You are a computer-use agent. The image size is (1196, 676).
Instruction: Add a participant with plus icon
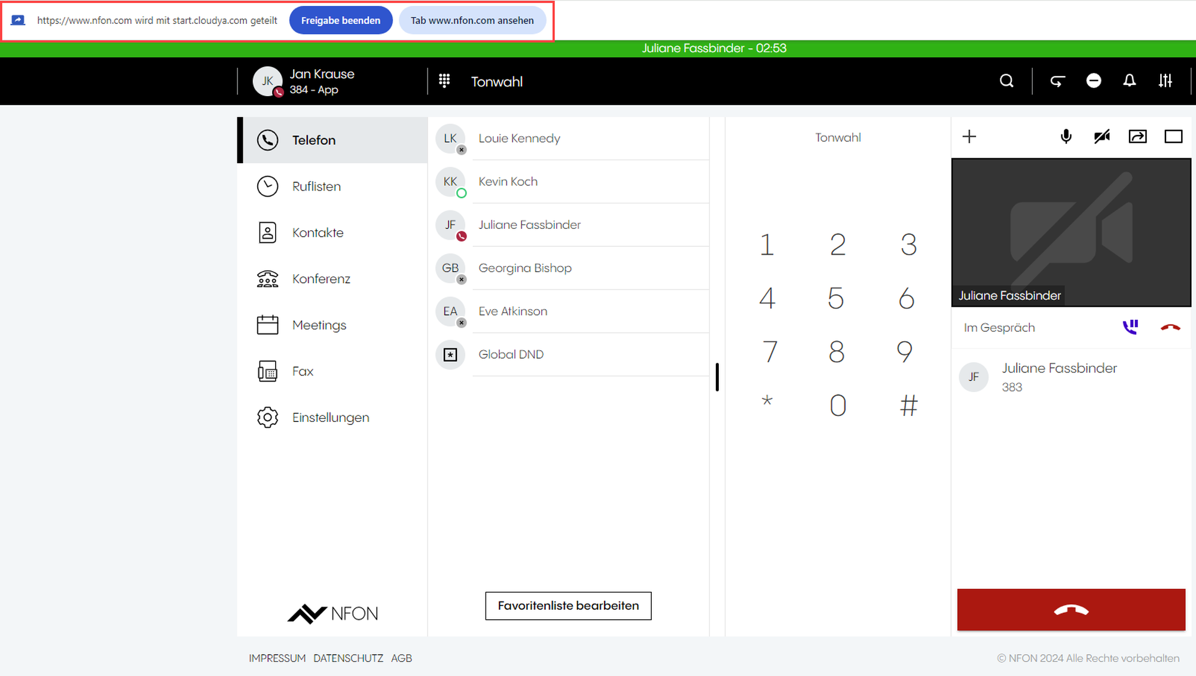click(x=969, y=137)
